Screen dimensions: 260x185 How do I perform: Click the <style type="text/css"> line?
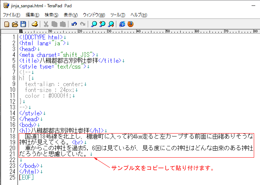53,66
